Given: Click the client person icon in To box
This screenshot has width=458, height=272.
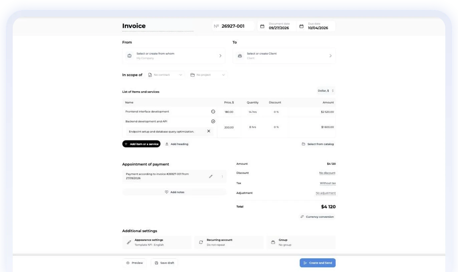Looking at the screenshot, I should [x=240, y=56].
